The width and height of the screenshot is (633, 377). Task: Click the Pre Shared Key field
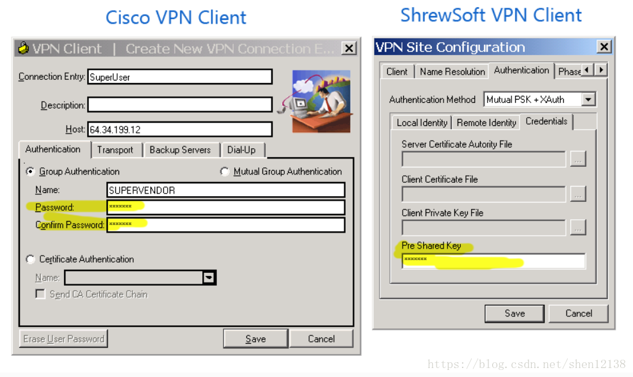click(493, 261)
